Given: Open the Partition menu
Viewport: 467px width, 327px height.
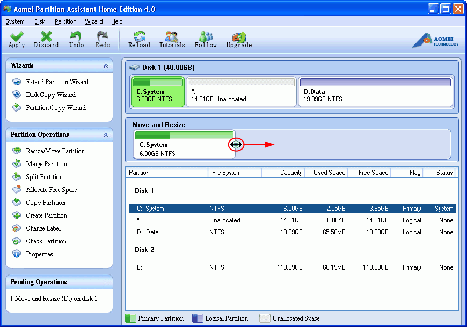Looking at the screenshot, I should 65,21.
